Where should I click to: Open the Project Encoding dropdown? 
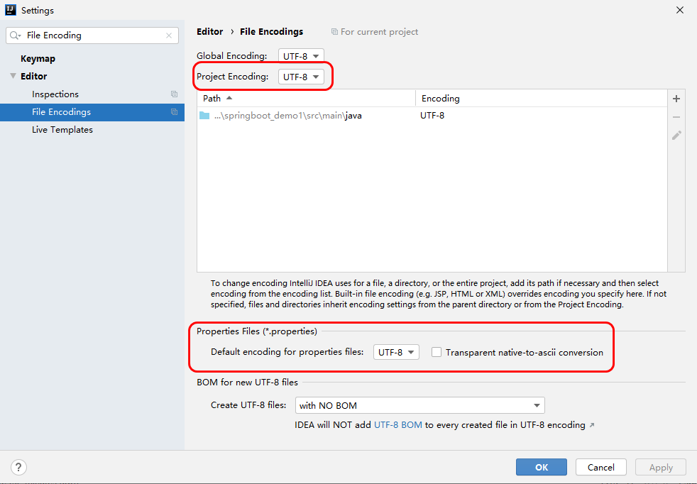tap(301, 77)
